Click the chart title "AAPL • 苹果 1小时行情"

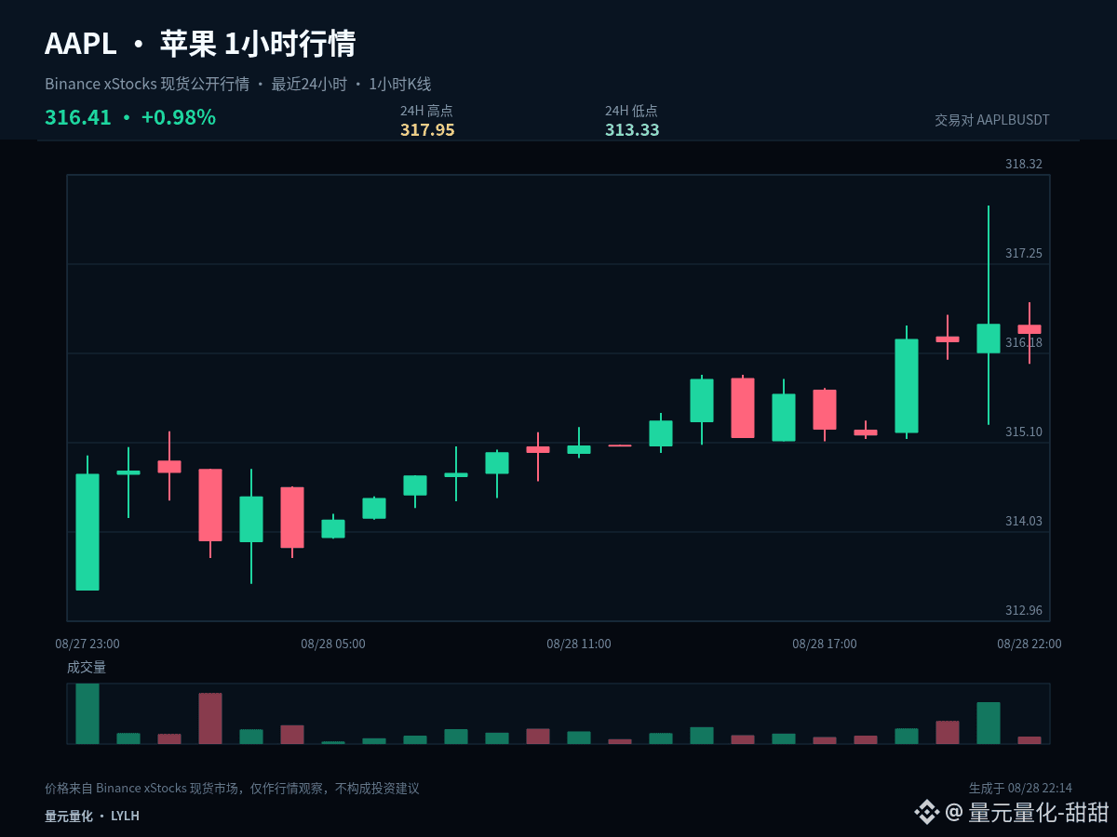[x=200, y=44]
